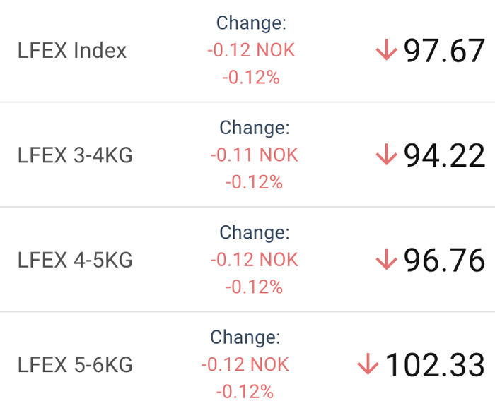
Task: Click the -0.12% value in LFEX 3-4KG row
Action: (x=255, y=182)
